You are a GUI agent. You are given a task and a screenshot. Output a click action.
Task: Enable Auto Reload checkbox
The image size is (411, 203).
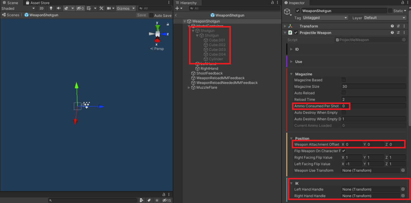click(x=344, y=93)
